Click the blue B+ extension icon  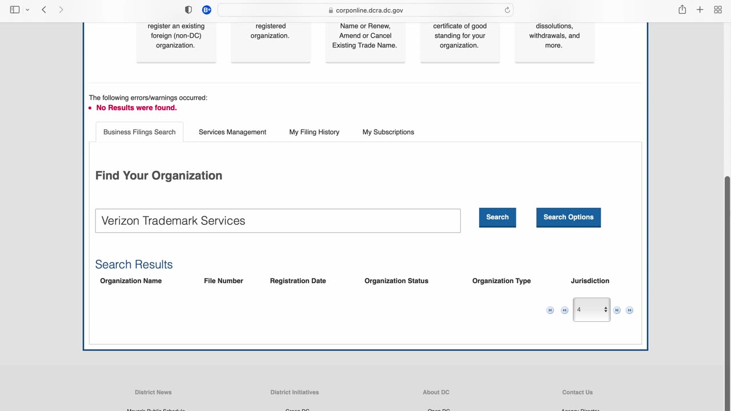[207, 10]
